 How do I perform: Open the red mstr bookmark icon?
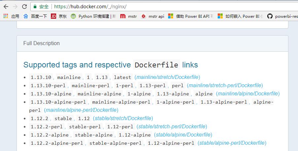point(123,16)
